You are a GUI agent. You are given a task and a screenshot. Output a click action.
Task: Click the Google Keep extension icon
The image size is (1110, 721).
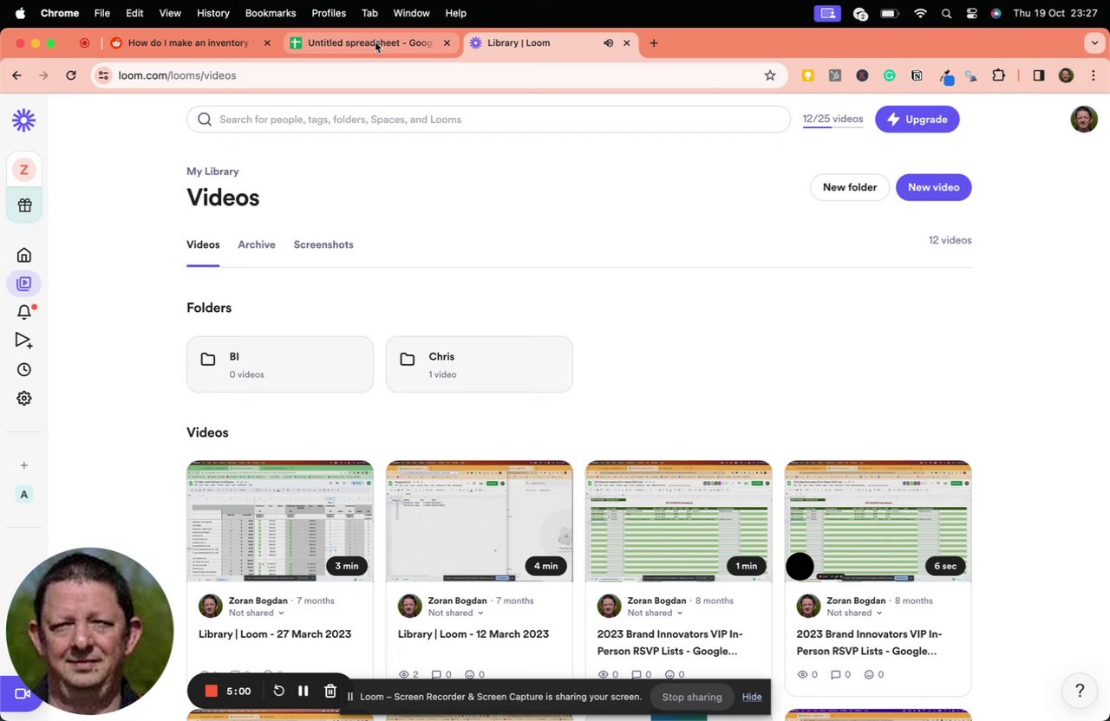(x=808, y=75)
